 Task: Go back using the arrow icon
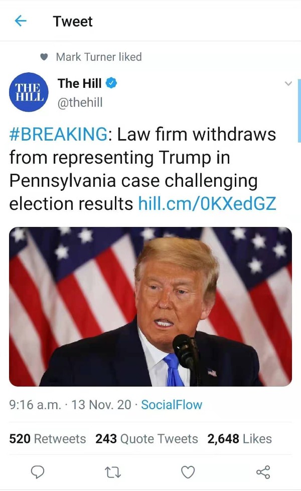(21, 21)
